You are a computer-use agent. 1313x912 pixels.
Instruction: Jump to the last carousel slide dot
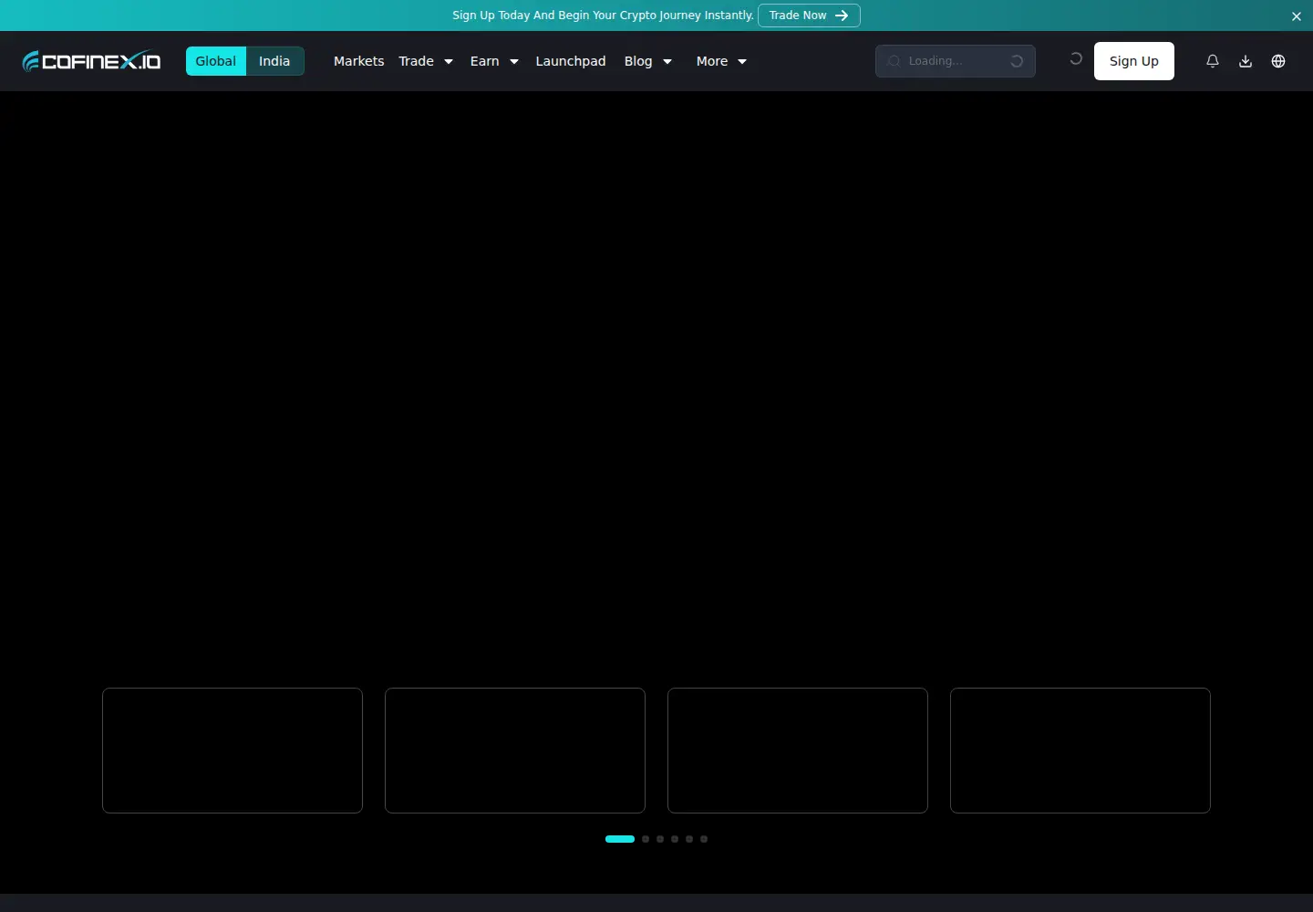(704, 839)
